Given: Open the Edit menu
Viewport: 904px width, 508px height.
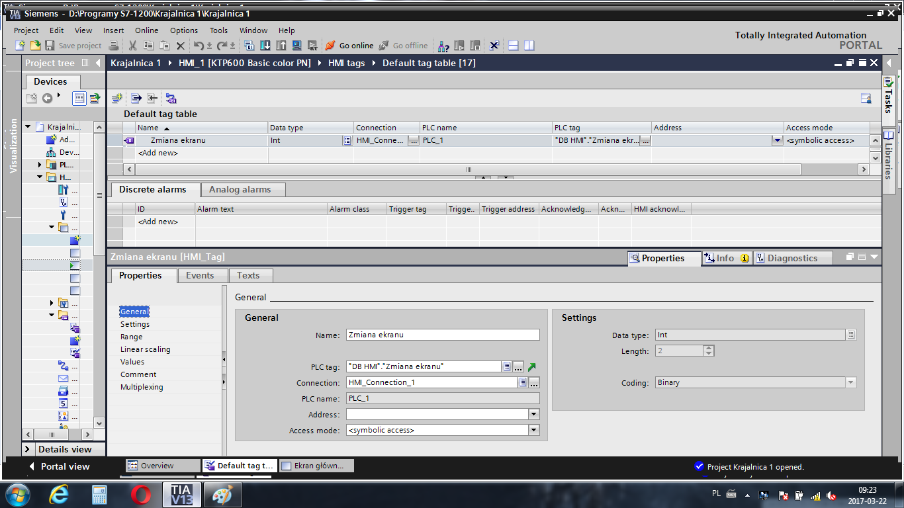Looking at the screenshot, I should 57,30.
